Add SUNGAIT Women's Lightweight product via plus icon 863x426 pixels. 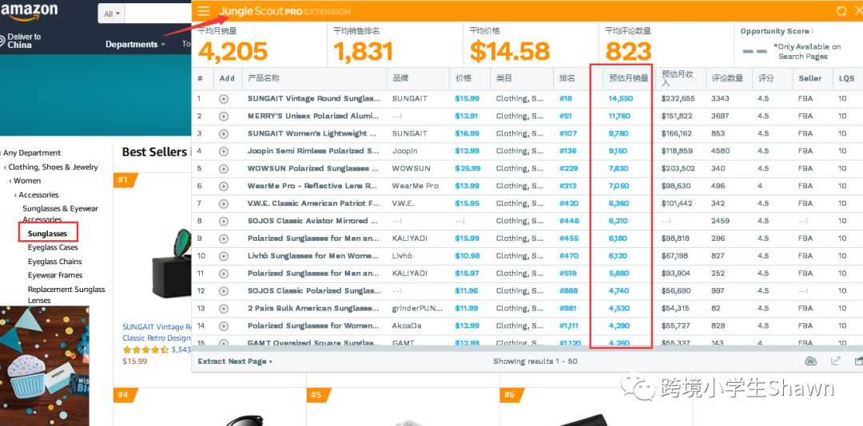click(224, 133)
